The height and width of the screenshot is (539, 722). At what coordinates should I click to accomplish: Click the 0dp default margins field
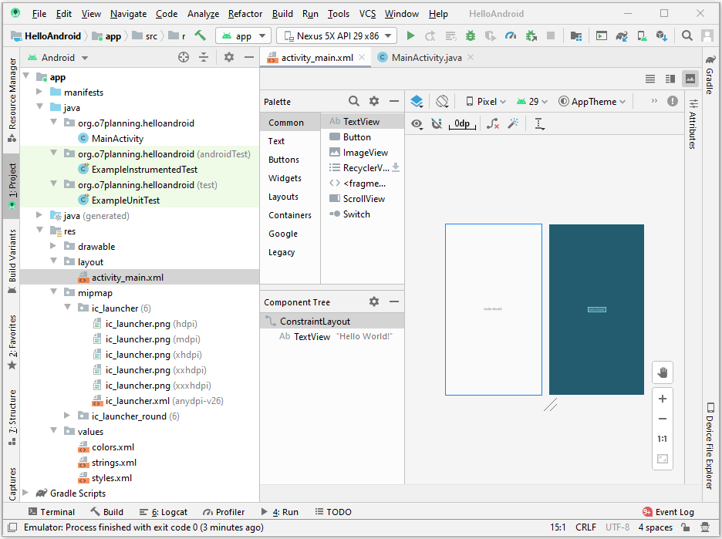[462, 123]
